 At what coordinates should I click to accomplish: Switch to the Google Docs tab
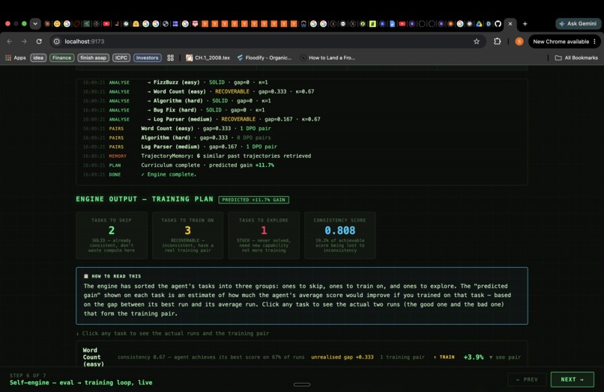point(392,23)
